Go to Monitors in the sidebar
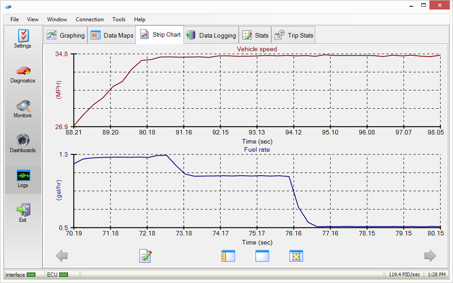The image size is (453, 283). click(x=23, y=109)
